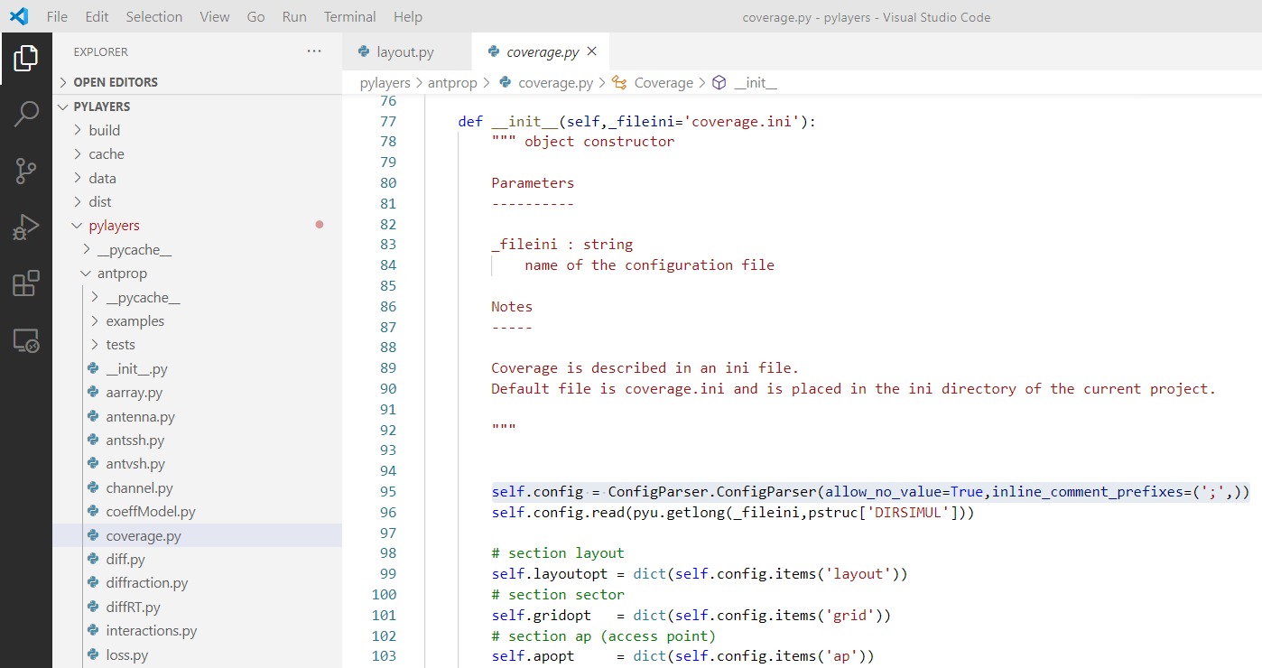Open the Run menu
This screenshot has height=668, width=1262.
[294, 16]
